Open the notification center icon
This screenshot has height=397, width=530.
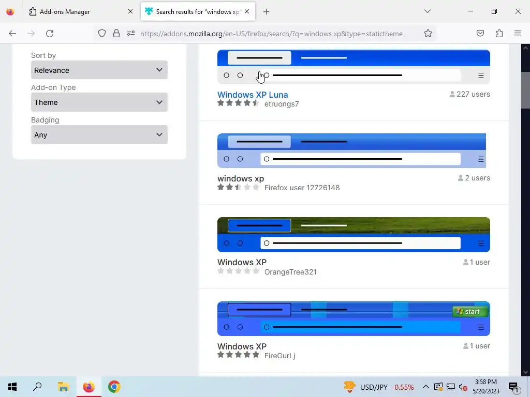coord(513,387)
